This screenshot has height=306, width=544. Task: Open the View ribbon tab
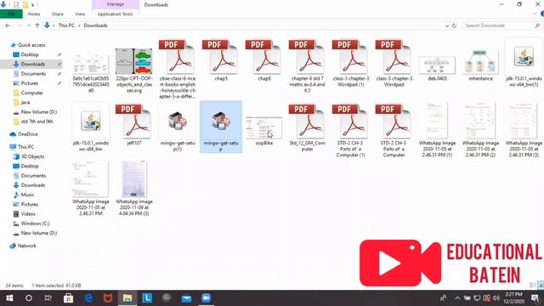click(80, 14)
